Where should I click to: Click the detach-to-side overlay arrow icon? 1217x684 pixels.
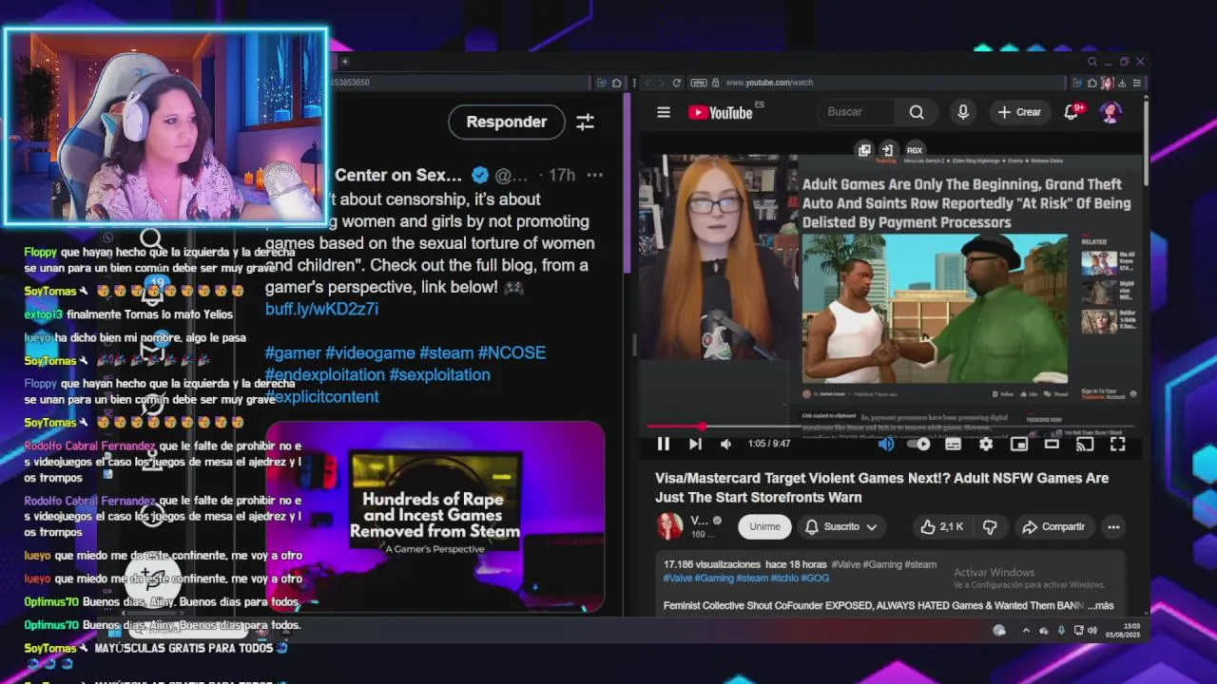[x=887, y=150]
